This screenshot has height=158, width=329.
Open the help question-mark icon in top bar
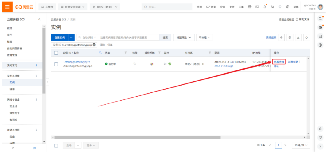pyautogui.click(x=288, y=7)
